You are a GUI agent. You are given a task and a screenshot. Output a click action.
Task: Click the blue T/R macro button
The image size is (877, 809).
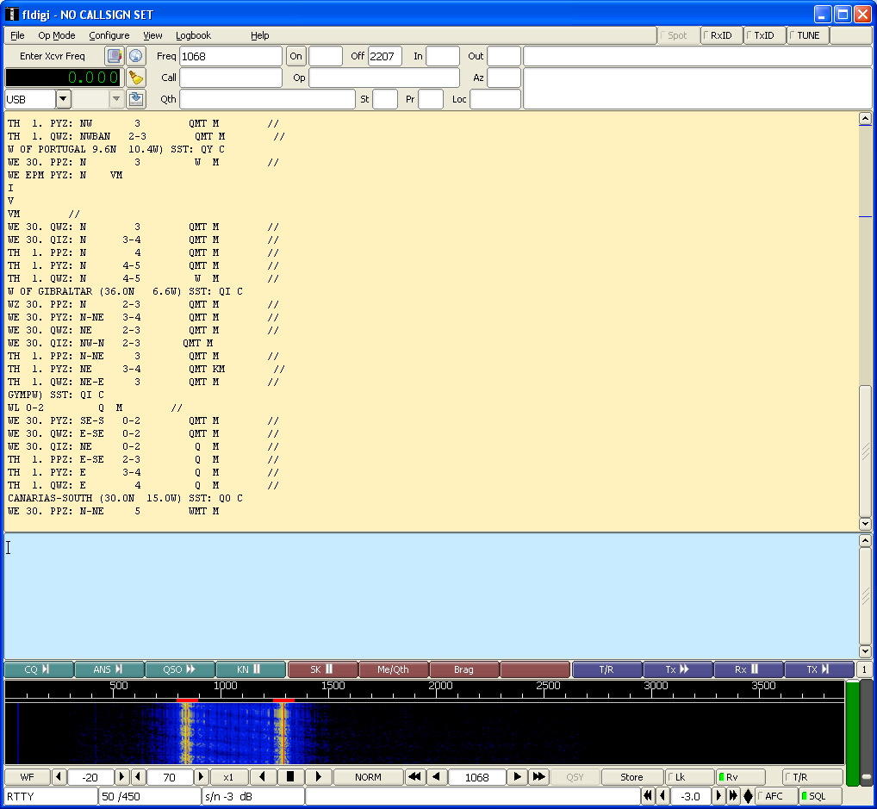tap(607, 669)
